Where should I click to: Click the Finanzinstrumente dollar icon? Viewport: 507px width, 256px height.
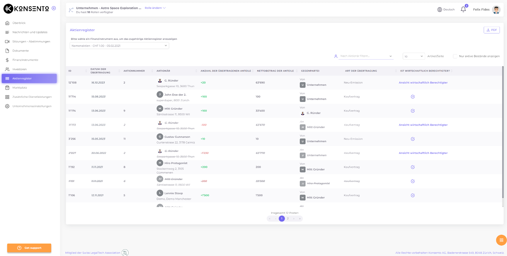[x=7, y=60]
